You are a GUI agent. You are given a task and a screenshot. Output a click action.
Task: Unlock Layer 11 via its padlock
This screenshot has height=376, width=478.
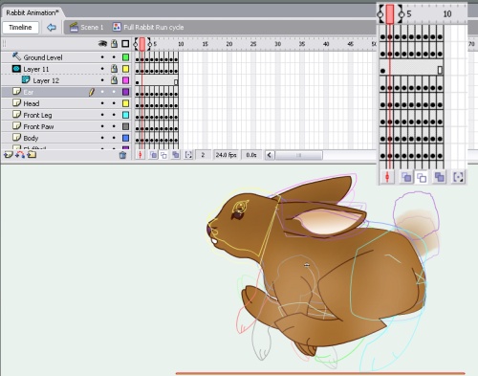[x=114, y=69]
